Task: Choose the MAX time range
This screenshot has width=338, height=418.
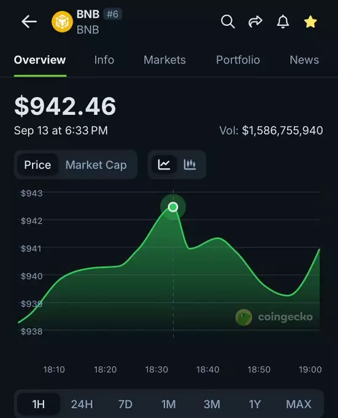Action: click(299, 404)
